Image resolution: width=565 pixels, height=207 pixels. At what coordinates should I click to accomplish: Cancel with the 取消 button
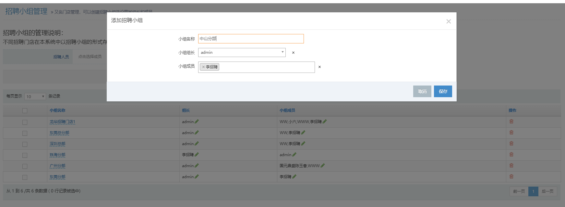(x=422, y=91)
